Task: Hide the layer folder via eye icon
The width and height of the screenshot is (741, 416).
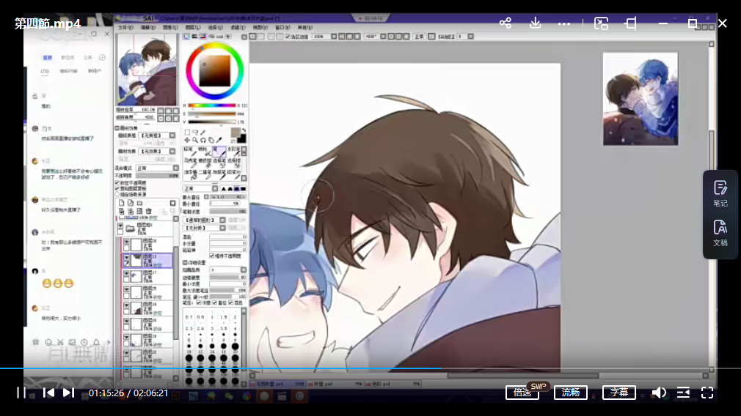Action: [120, 226]
